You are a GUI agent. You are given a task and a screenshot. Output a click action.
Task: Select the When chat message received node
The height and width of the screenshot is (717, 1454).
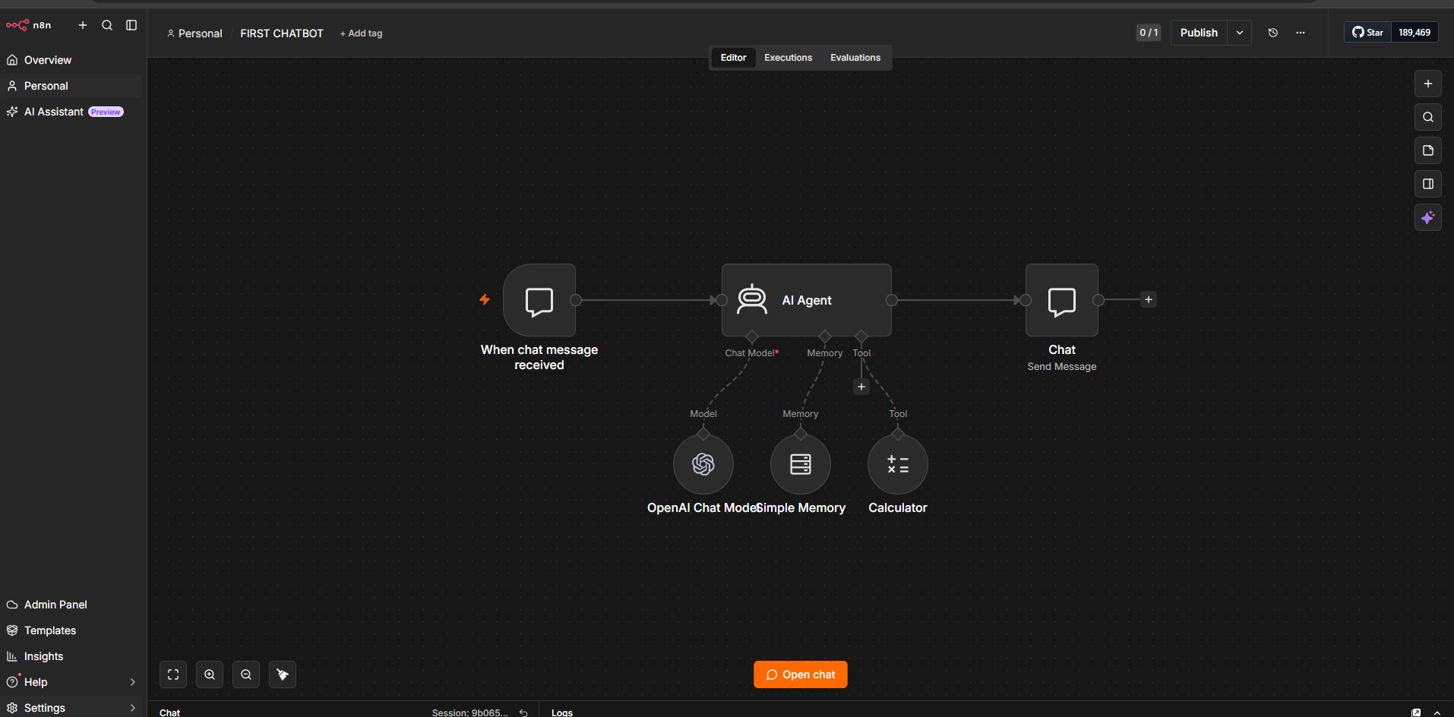pyautogui.click(x=539, y=300)
